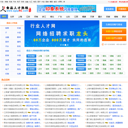Select 内蒙 in the region navigation grid
Screen dimensions: 128x128
(70, 60)
